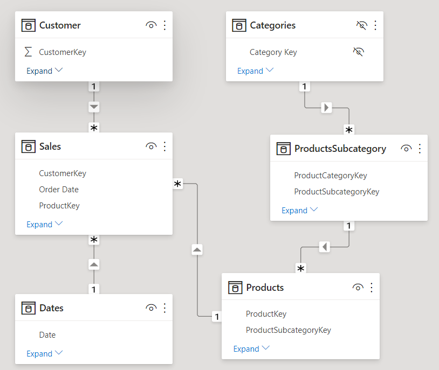Click the Customer to Sales filter direction arrow
This screenshot has width=439, height=370.
pos(94,107)
